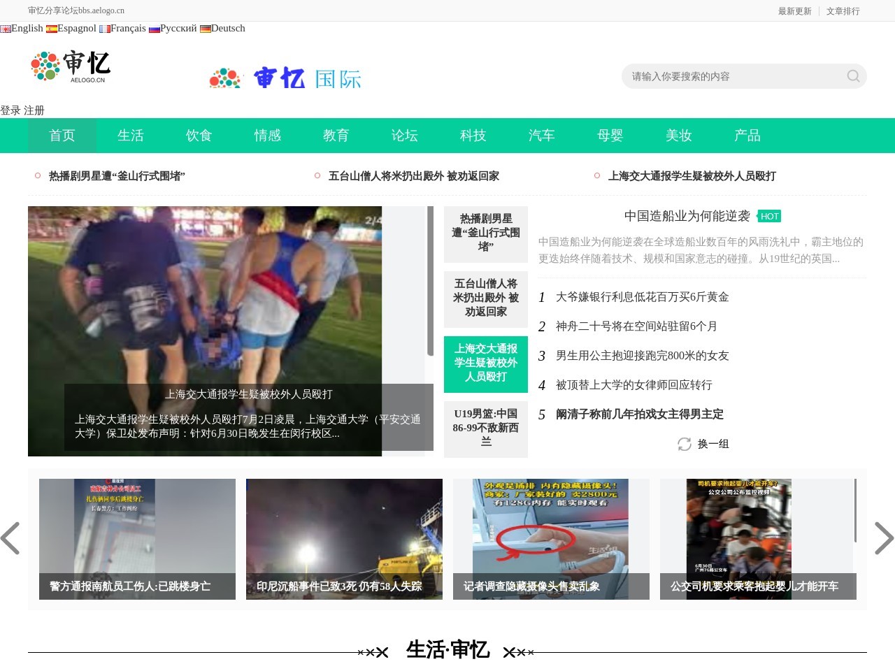Viewport: 895px width, 671px height.
Task: Click the German flag icon
Action: [204, 29]
